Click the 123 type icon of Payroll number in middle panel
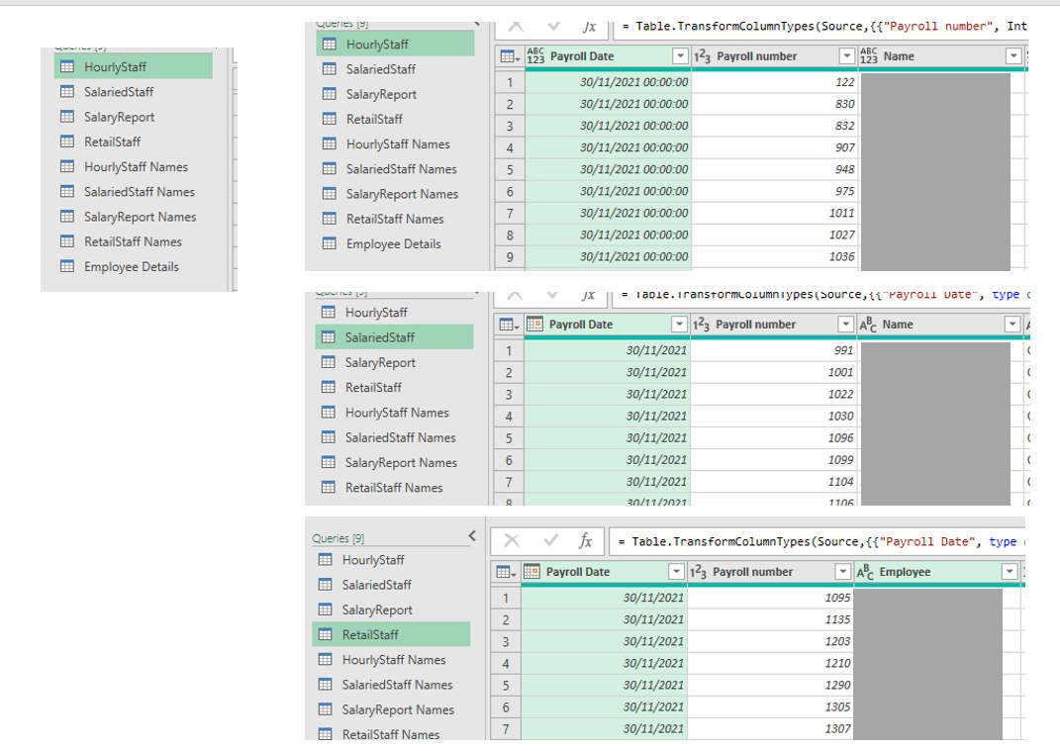 click(x=701, y=326)
